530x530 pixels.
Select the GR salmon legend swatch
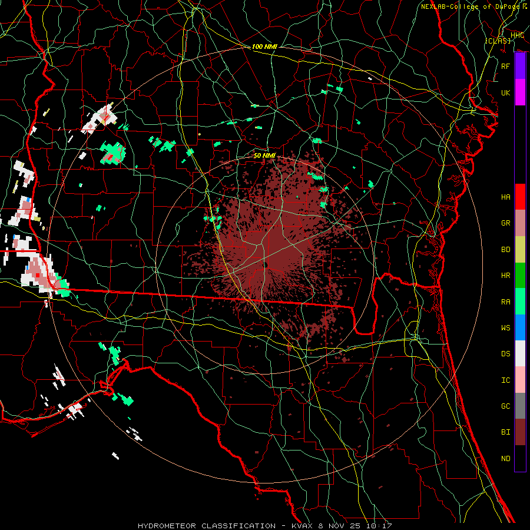tap(520, 223)
